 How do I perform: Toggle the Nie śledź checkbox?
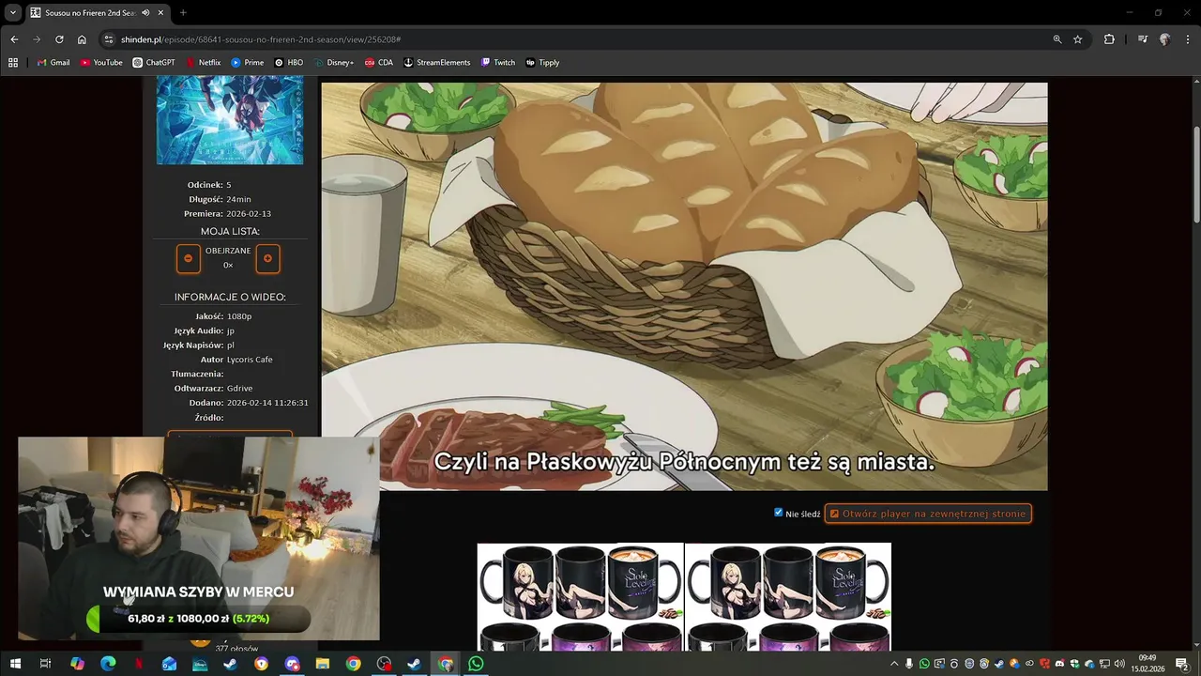779,513
